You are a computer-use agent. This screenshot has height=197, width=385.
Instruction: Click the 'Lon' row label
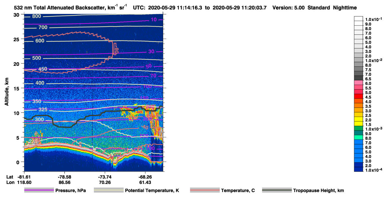[10, 183]
